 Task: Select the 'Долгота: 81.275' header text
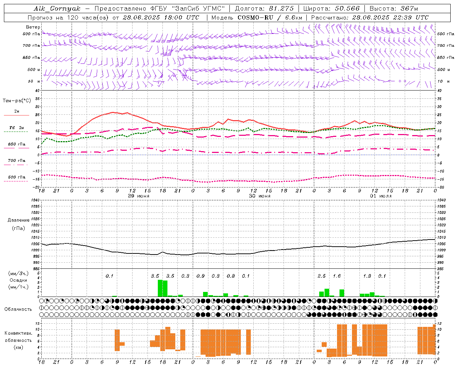(264, 9)
